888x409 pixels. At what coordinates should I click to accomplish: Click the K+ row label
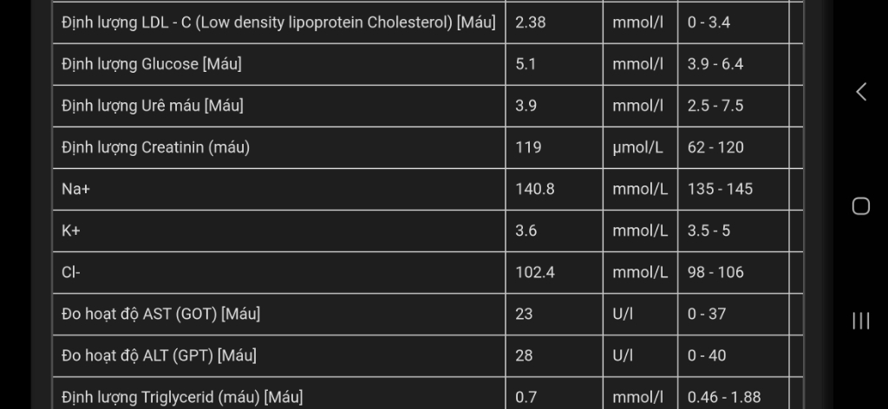click(71, 230)
